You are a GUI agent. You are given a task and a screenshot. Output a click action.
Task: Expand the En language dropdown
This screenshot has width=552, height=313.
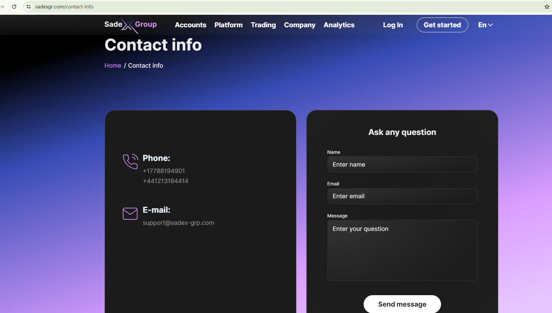click(485, 25)
